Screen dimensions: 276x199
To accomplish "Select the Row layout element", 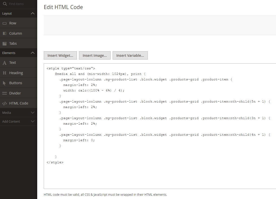I will [13, 23].
